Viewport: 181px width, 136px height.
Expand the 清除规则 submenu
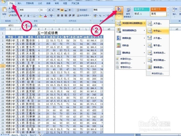click(131, 63)
